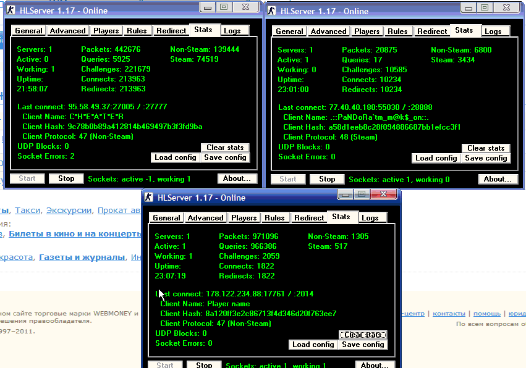
Task: Click uptime 21:58:07 in left window
Action: point(32,89)
